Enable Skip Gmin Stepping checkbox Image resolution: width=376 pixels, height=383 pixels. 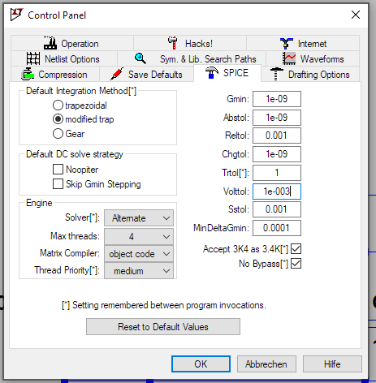tap(58, 184)
